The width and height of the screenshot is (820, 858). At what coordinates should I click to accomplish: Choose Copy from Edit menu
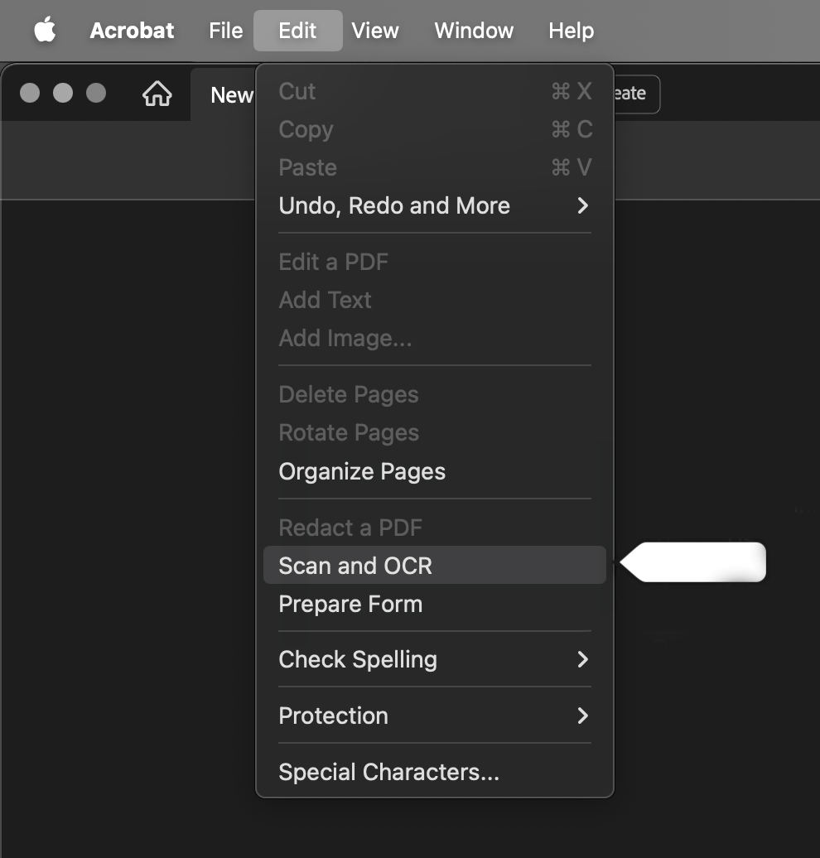pyautogui.click(x=435, y=130)
